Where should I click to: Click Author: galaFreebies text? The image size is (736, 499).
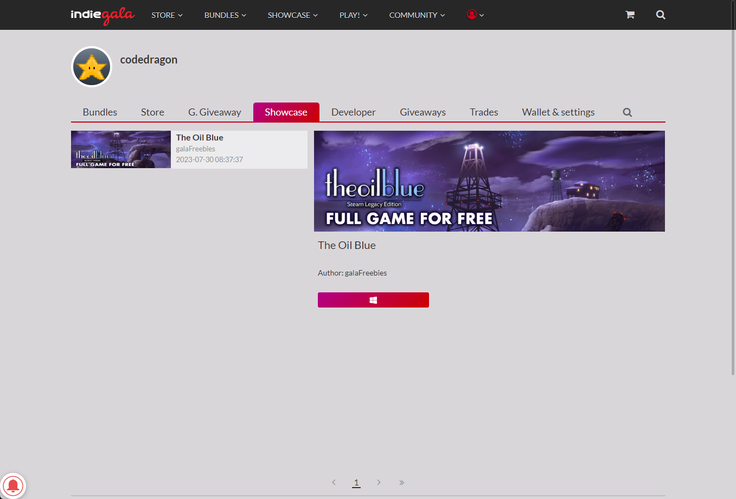353,273
